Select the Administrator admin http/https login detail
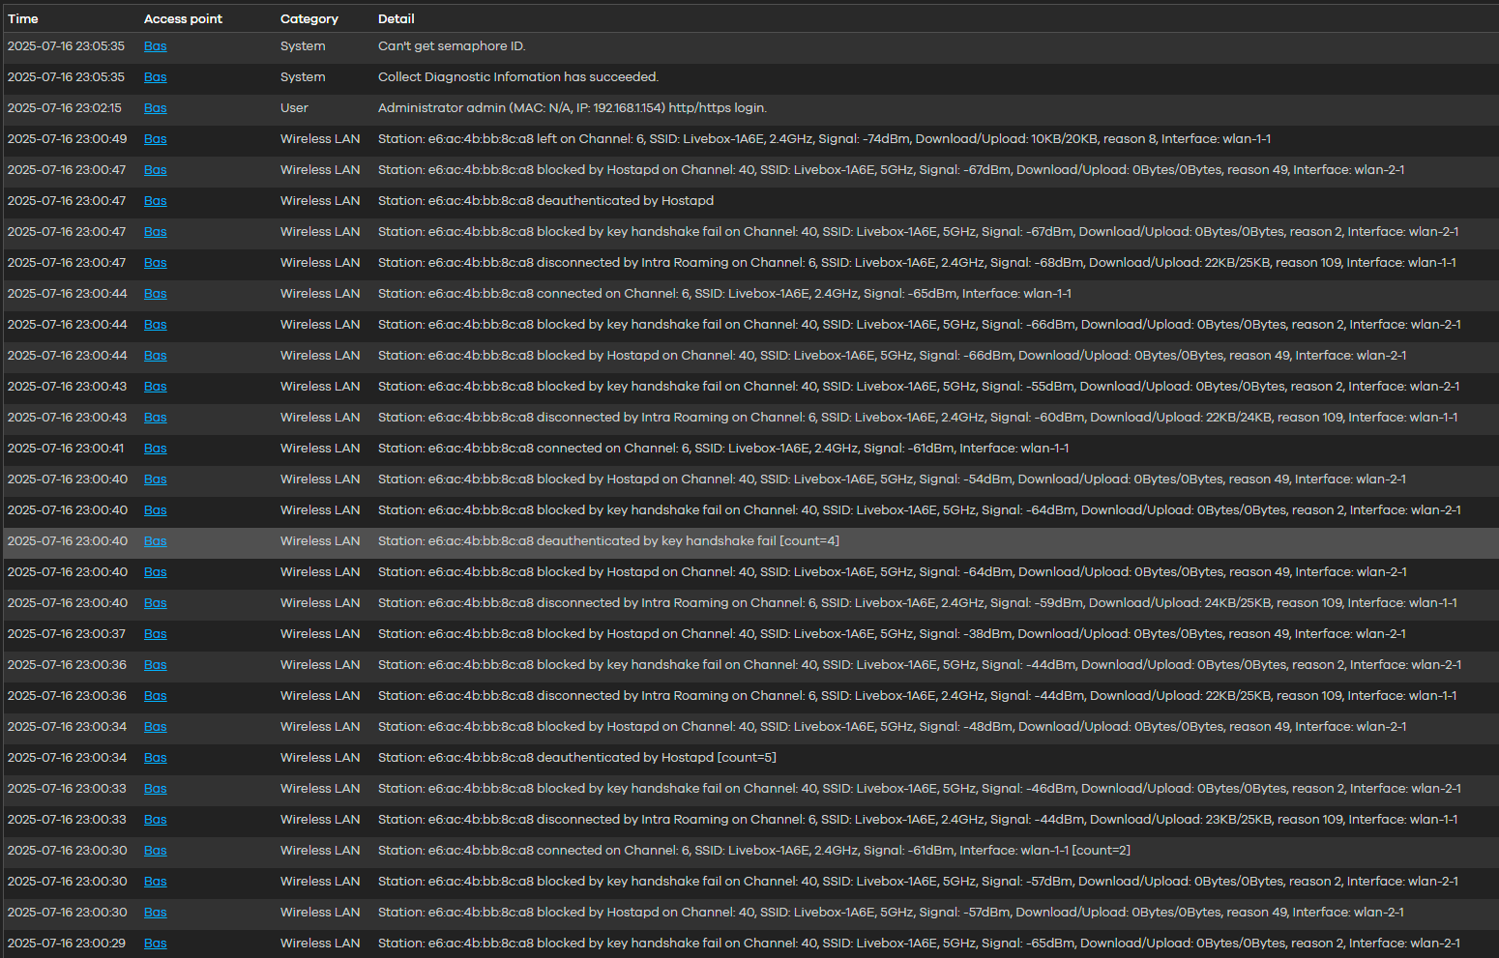1499x958 pixels. tap(573, 107)
